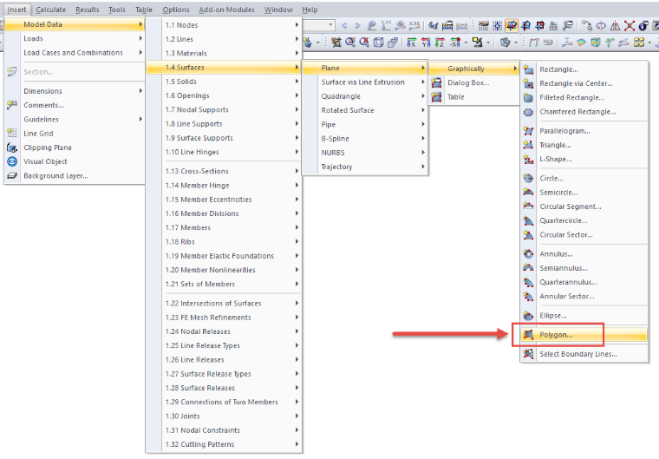Click the Parallelogram surface icon

[528, 131]
